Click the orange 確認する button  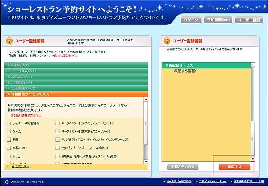[x=234, y=167]
